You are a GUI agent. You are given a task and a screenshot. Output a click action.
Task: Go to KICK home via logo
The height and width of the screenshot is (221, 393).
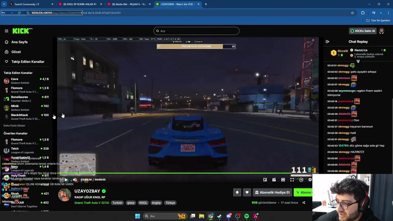click(22, 31)
